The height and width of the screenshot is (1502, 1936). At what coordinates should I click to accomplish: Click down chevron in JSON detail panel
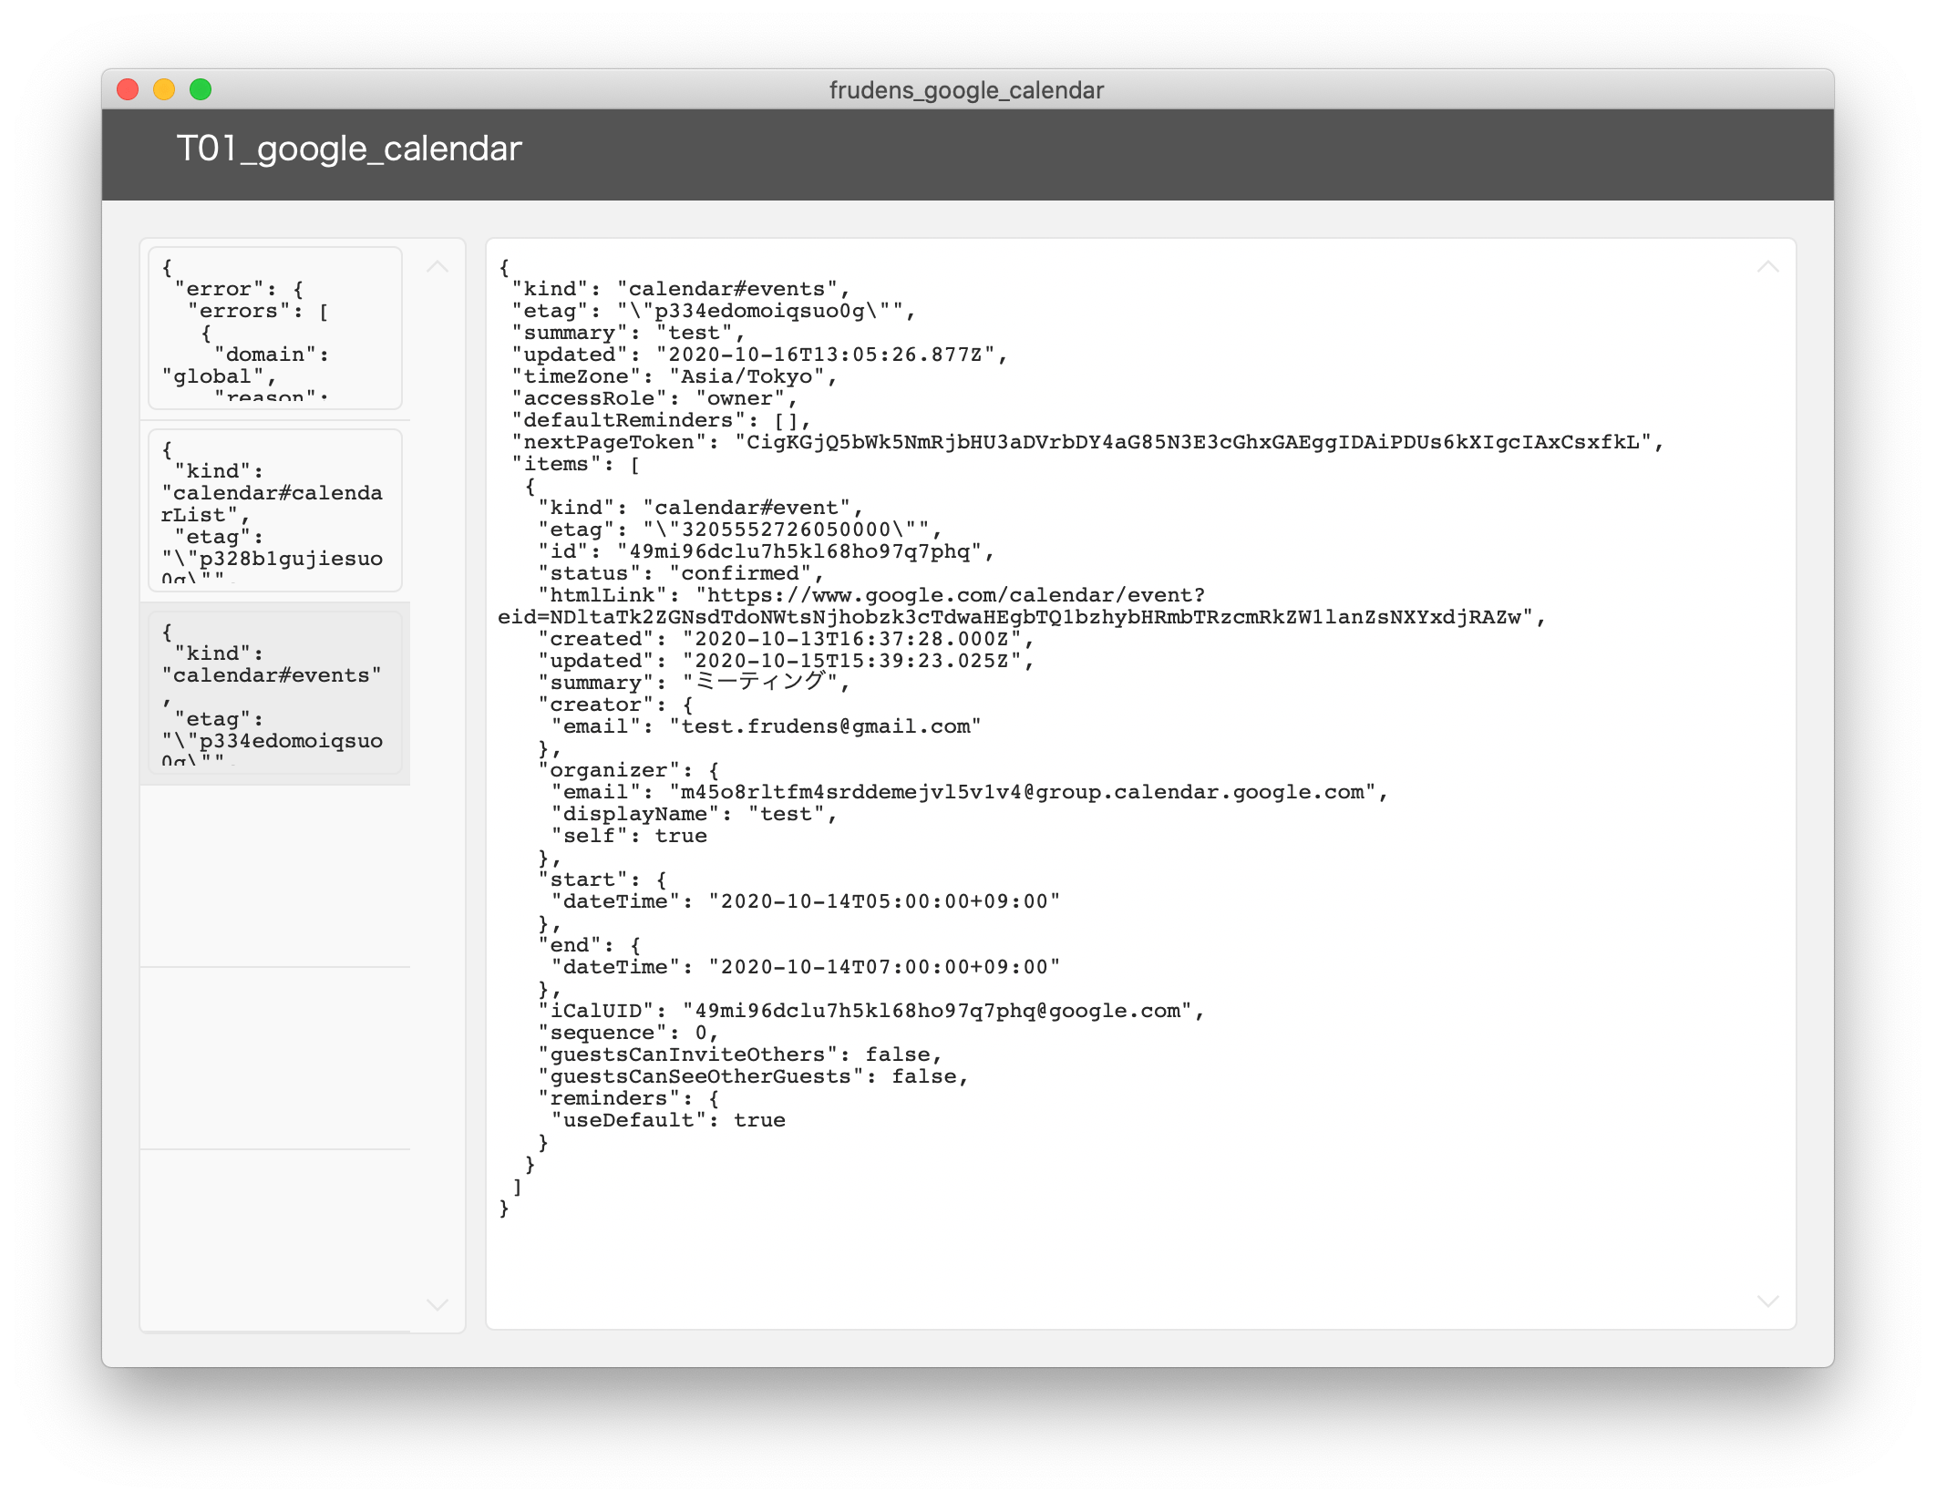click(x=1767, y=1301)
